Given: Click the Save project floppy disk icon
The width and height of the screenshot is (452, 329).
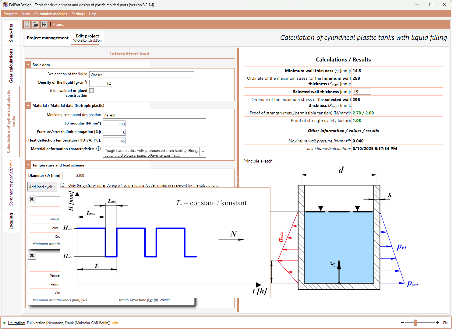Looking at the screenshot, I should [x=44, y=24].
